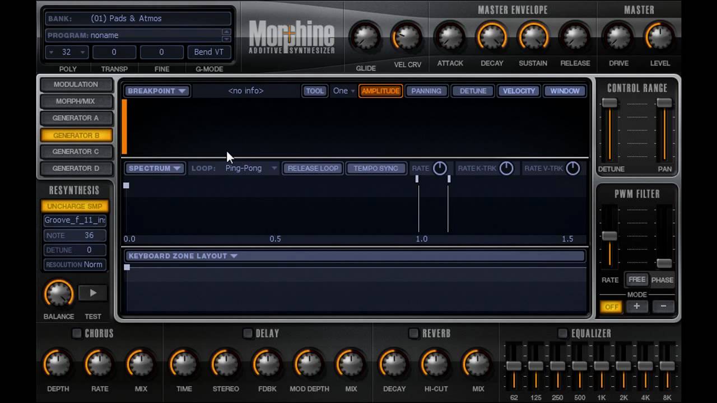717x403 pixels.
Task: Open the Poly voices 32 dropdown
Action: (x=67, y=52)
